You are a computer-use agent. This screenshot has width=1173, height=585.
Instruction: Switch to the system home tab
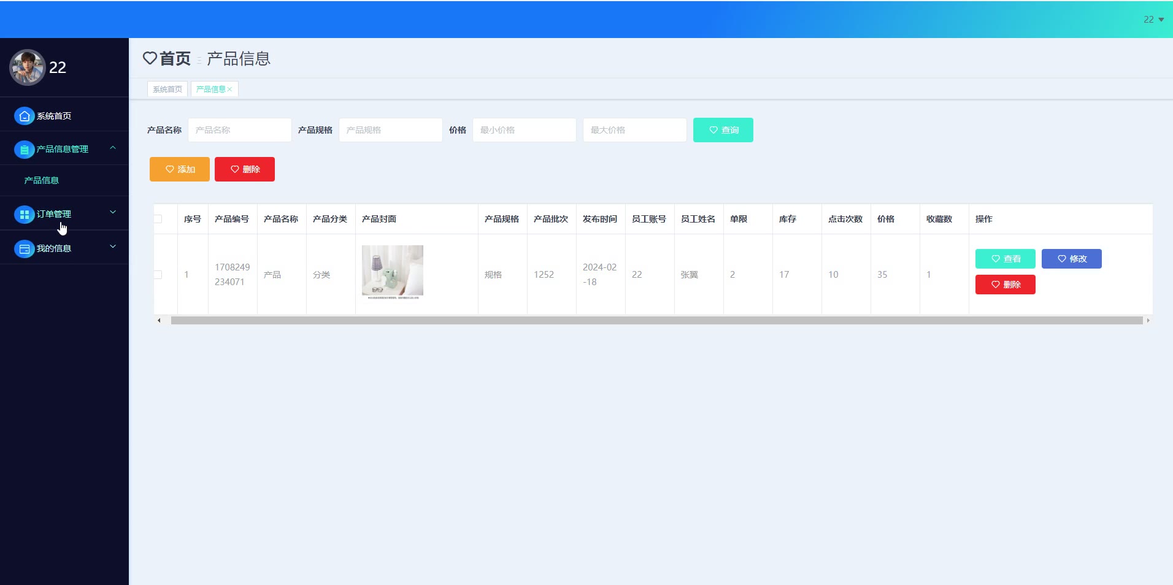[167, 90]
